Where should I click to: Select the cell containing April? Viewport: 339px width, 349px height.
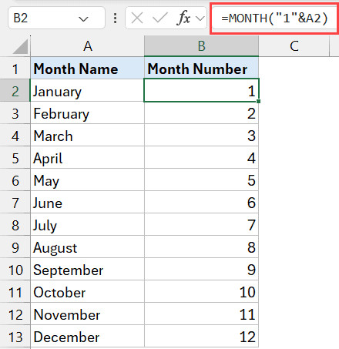point(87,157)
